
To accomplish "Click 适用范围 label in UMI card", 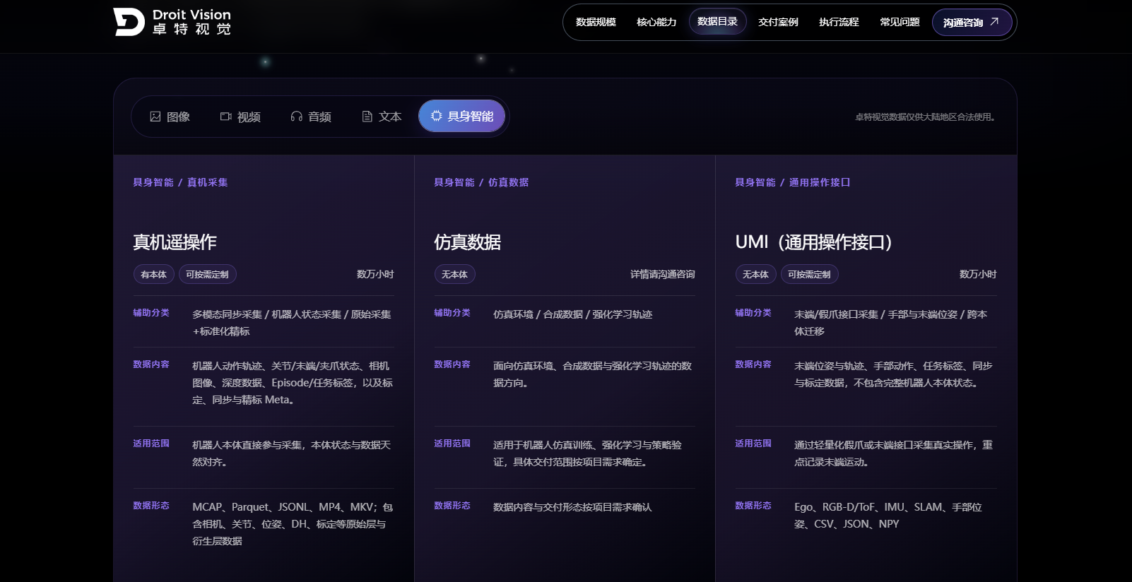I will click(x=753, y=443).
